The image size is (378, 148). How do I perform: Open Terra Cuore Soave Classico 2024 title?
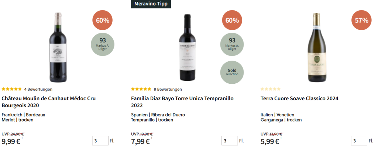coord(299,98)
